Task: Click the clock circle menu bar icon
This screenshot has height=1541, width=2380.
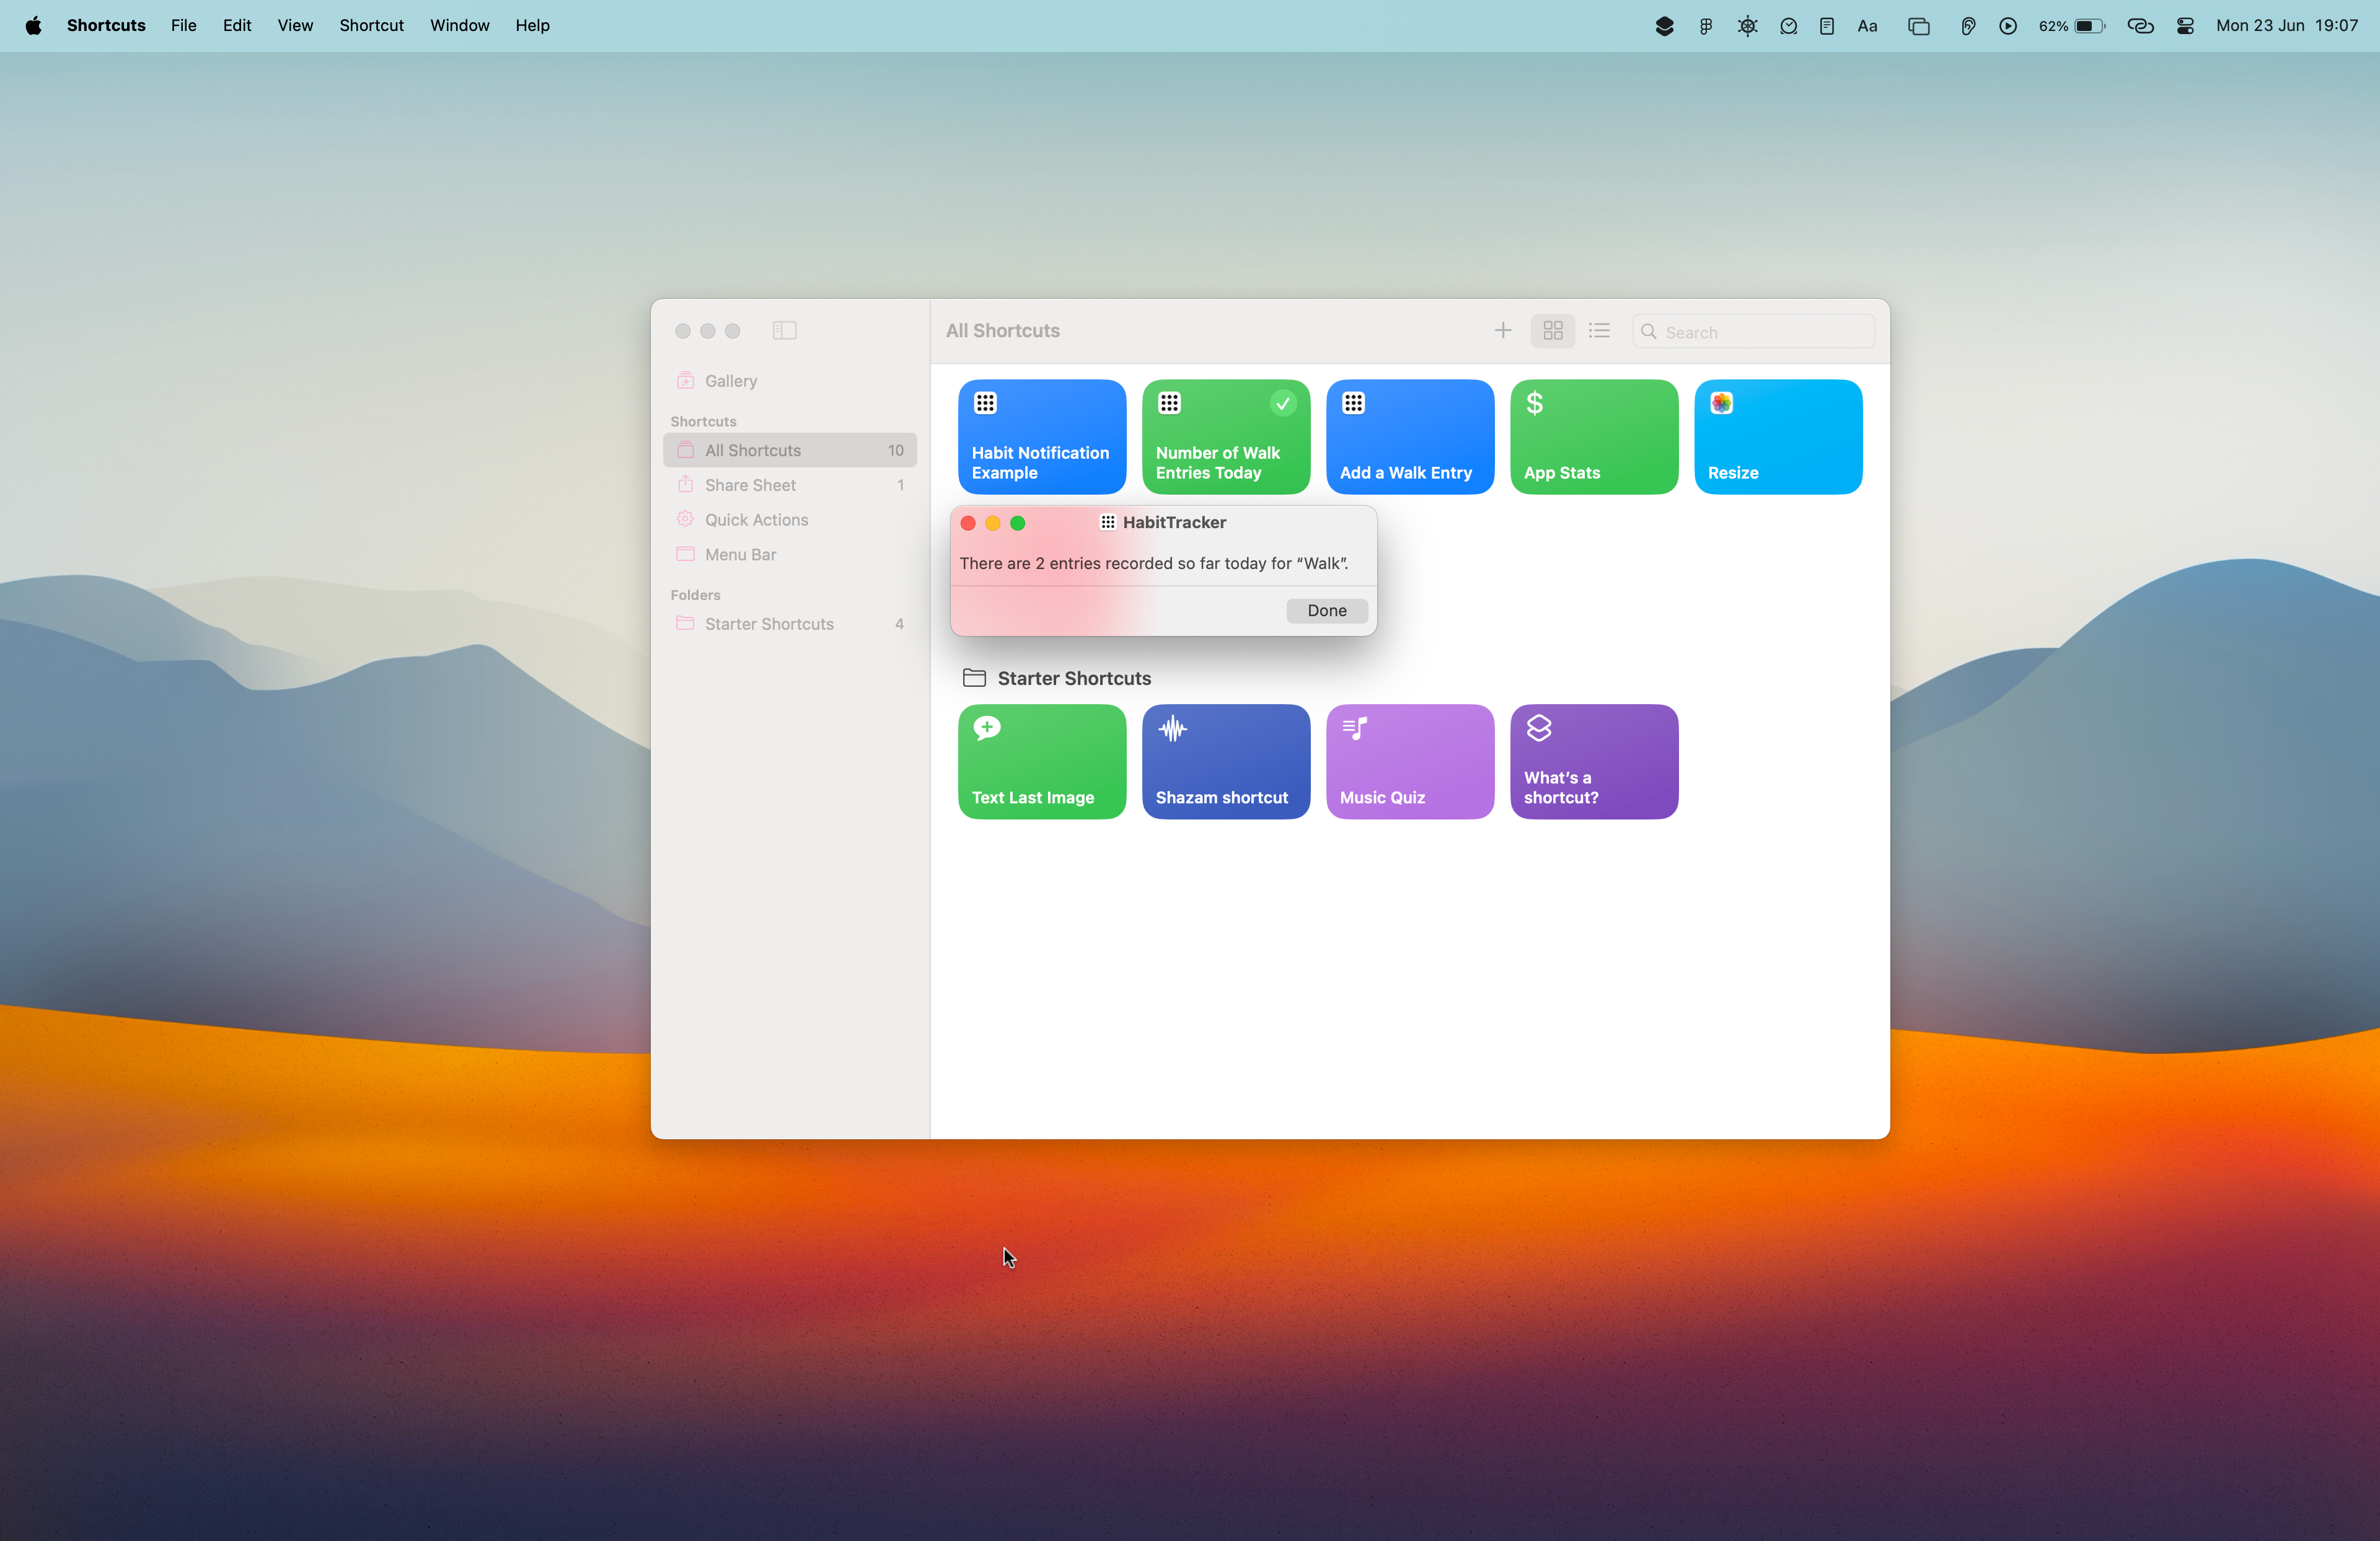Action: (1788, 26)
